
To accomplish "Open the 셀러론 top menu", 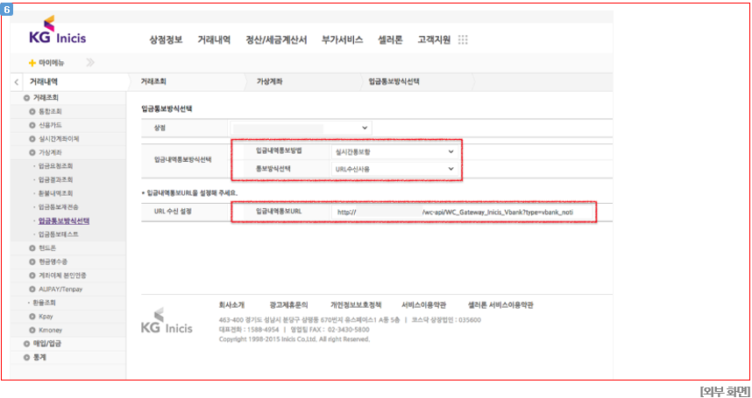I will 390,40.
